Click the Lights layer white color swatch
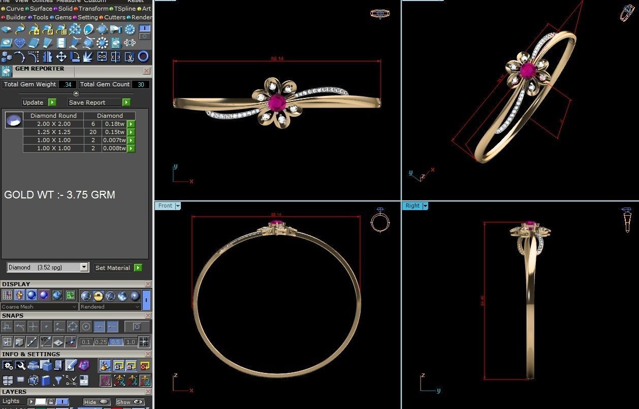Viewport: 639px width, 409px height. 41,401
